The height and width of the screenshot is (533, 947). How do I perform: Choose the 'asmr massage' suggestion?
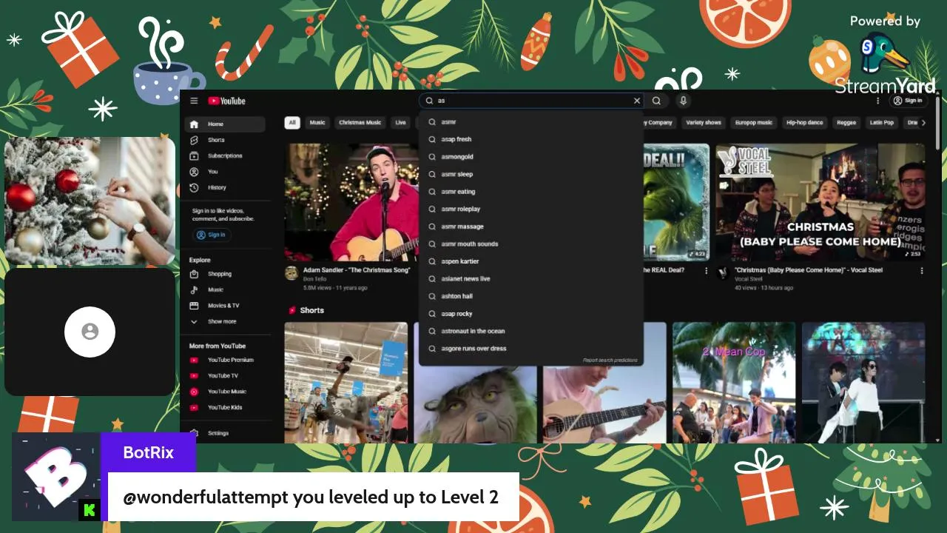pos(530,227)
